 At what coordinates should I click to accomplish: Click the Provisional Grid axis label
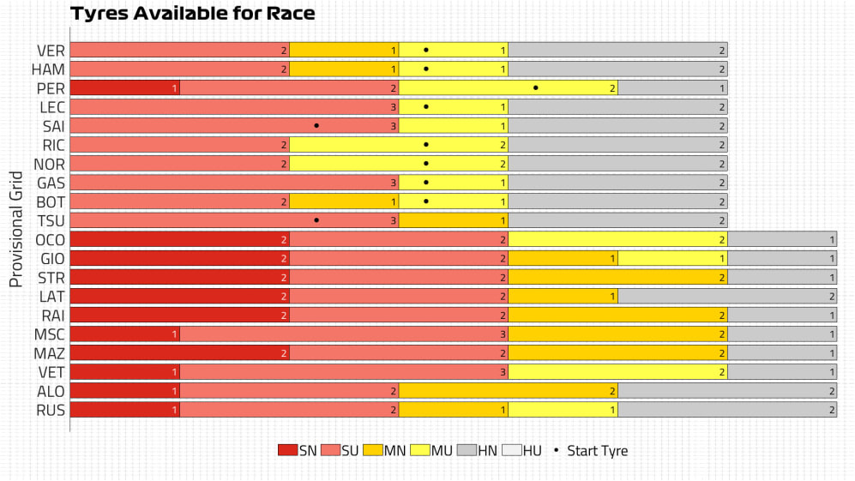pyautogui.click(x=15, y=230)
